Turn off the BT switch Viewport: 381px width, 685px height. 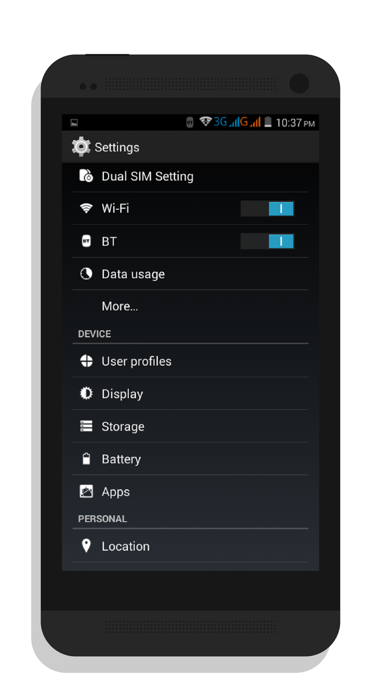pos(267,241)
